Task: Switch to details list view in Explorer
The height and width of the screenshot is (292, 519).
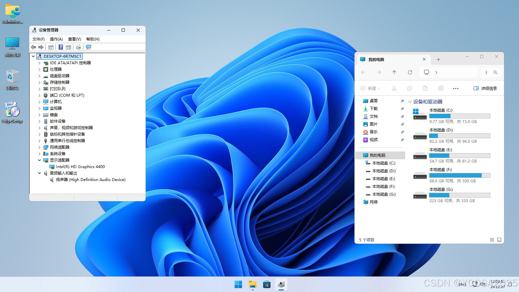Action: coord(492,240)
